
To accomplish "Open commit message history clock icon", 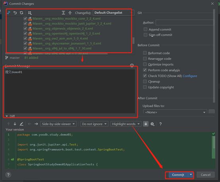I will click(x=132, y=65).
